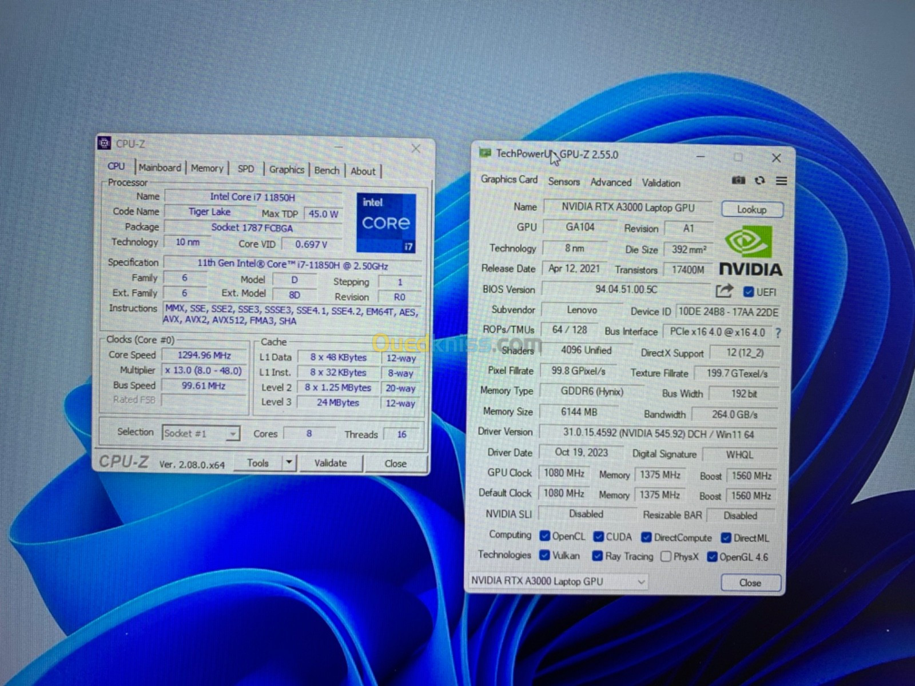Open the About tab in CPU-Z

point(363,171)
